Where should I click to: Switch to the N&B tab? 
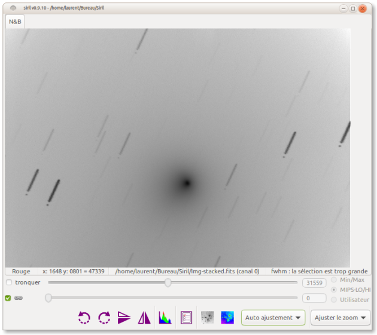(15, 22)
